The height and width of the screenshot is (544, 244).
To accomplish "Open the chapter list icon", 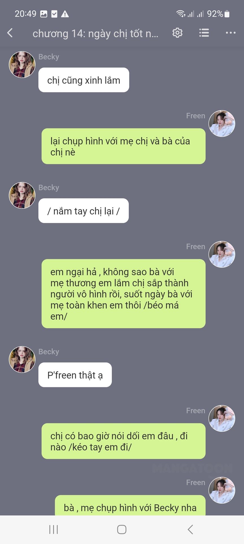I will point(204,33).
